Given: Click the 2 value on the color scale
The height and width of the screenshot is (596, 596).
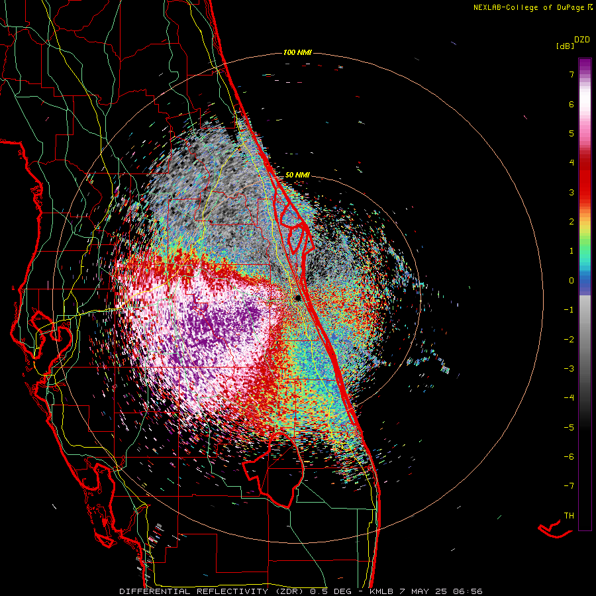Looking at the screenshot, I should coord(571,222).
